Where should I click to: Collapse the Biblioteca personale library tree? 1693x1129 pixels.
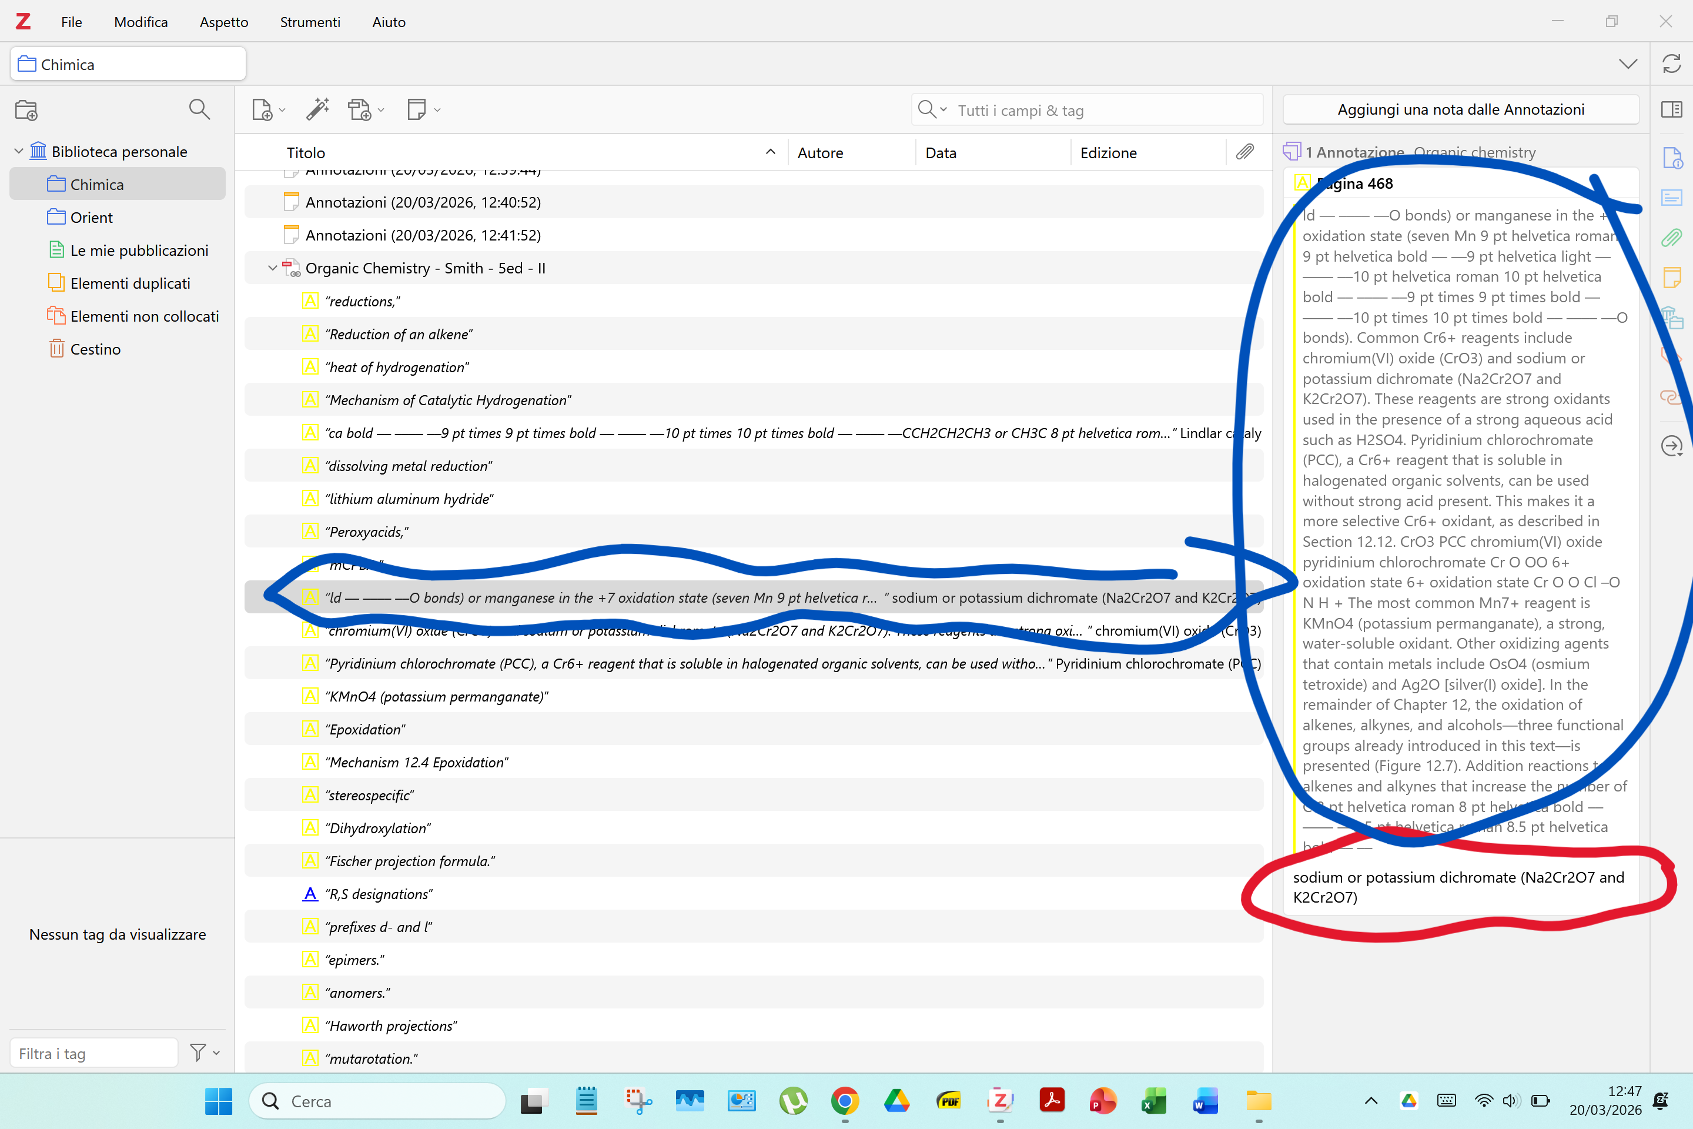pos(19,151)
